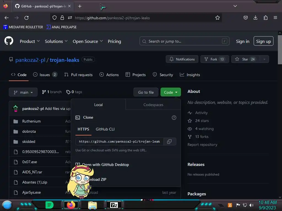Open the dobrota folder
Viewport: 282px width, 211px height.
tap(29, 132)
